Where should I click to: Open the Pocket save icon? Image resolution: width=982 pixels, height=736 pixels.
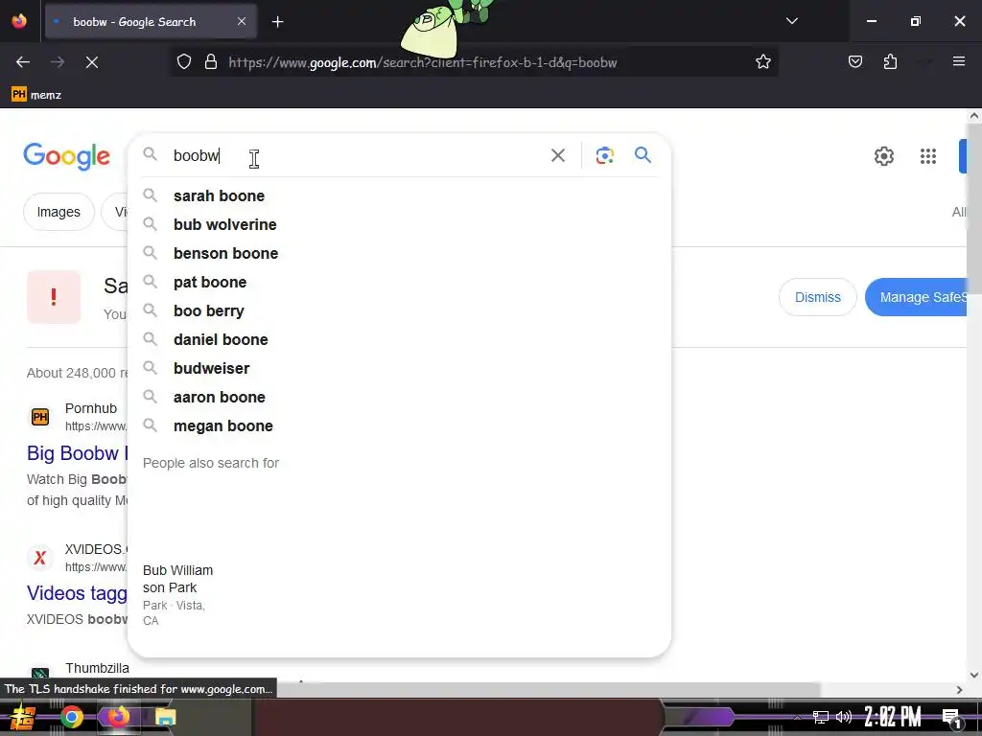coord(854,62)
